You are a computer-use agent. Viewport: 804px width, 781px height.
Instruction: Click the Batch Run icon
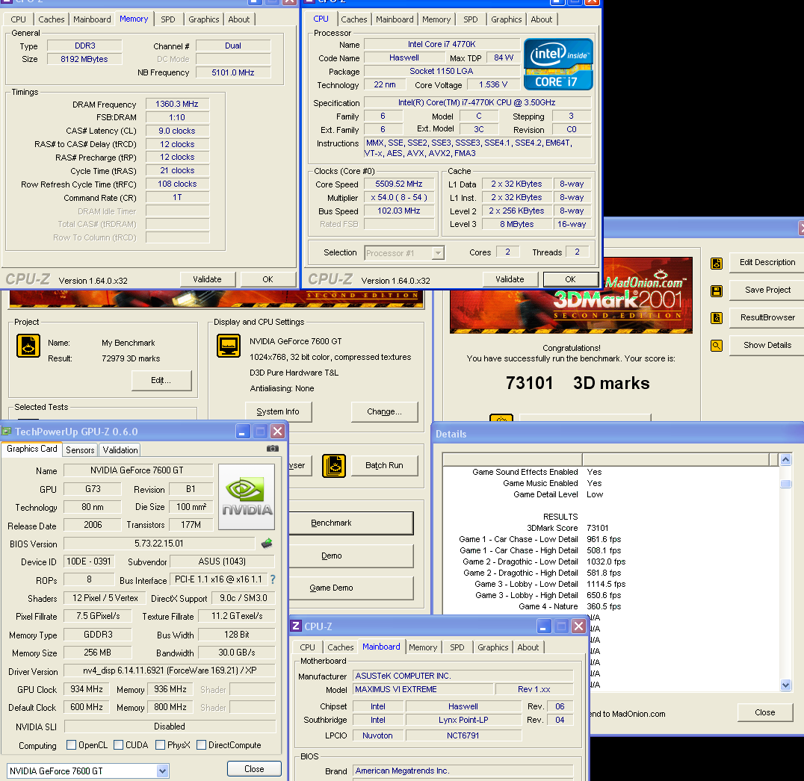click(334, 466)
